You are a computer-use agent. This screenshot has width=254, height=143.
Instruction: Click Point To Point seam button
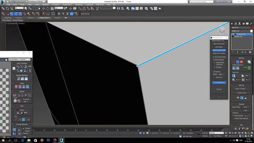click(219, 50)
